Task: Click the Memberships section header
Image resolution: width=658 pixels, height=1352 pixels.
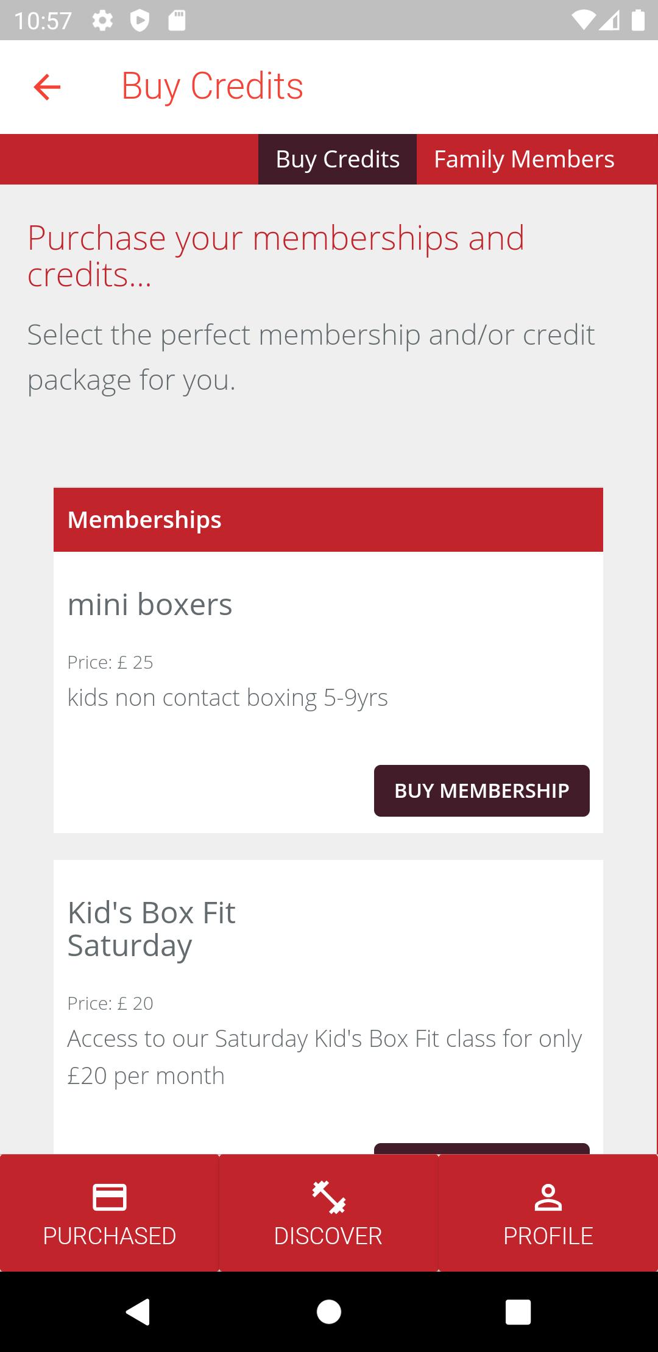Action: (x=328, y=519)
